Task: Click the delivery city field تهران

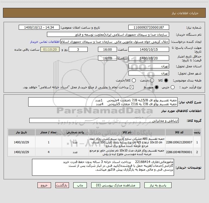Action: pyautogui.click(x=149, y=73)
